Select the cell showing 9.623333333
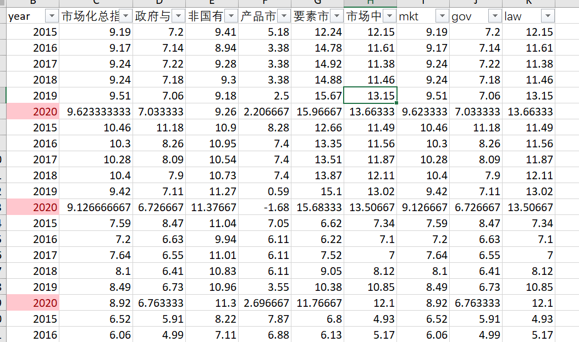Screen dimensions: 579x342 coord(96,111)
